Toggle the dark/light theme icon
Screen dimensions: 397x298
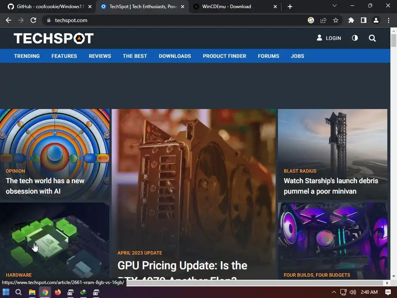355,38
